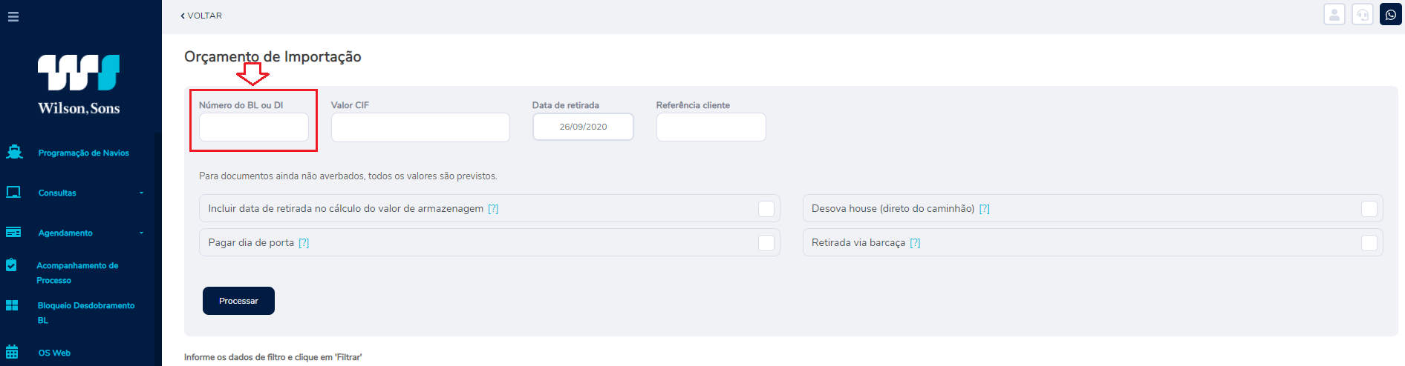The image size is (1405, 366).
Task: Open the OS Web menu item
Action: 54,353
